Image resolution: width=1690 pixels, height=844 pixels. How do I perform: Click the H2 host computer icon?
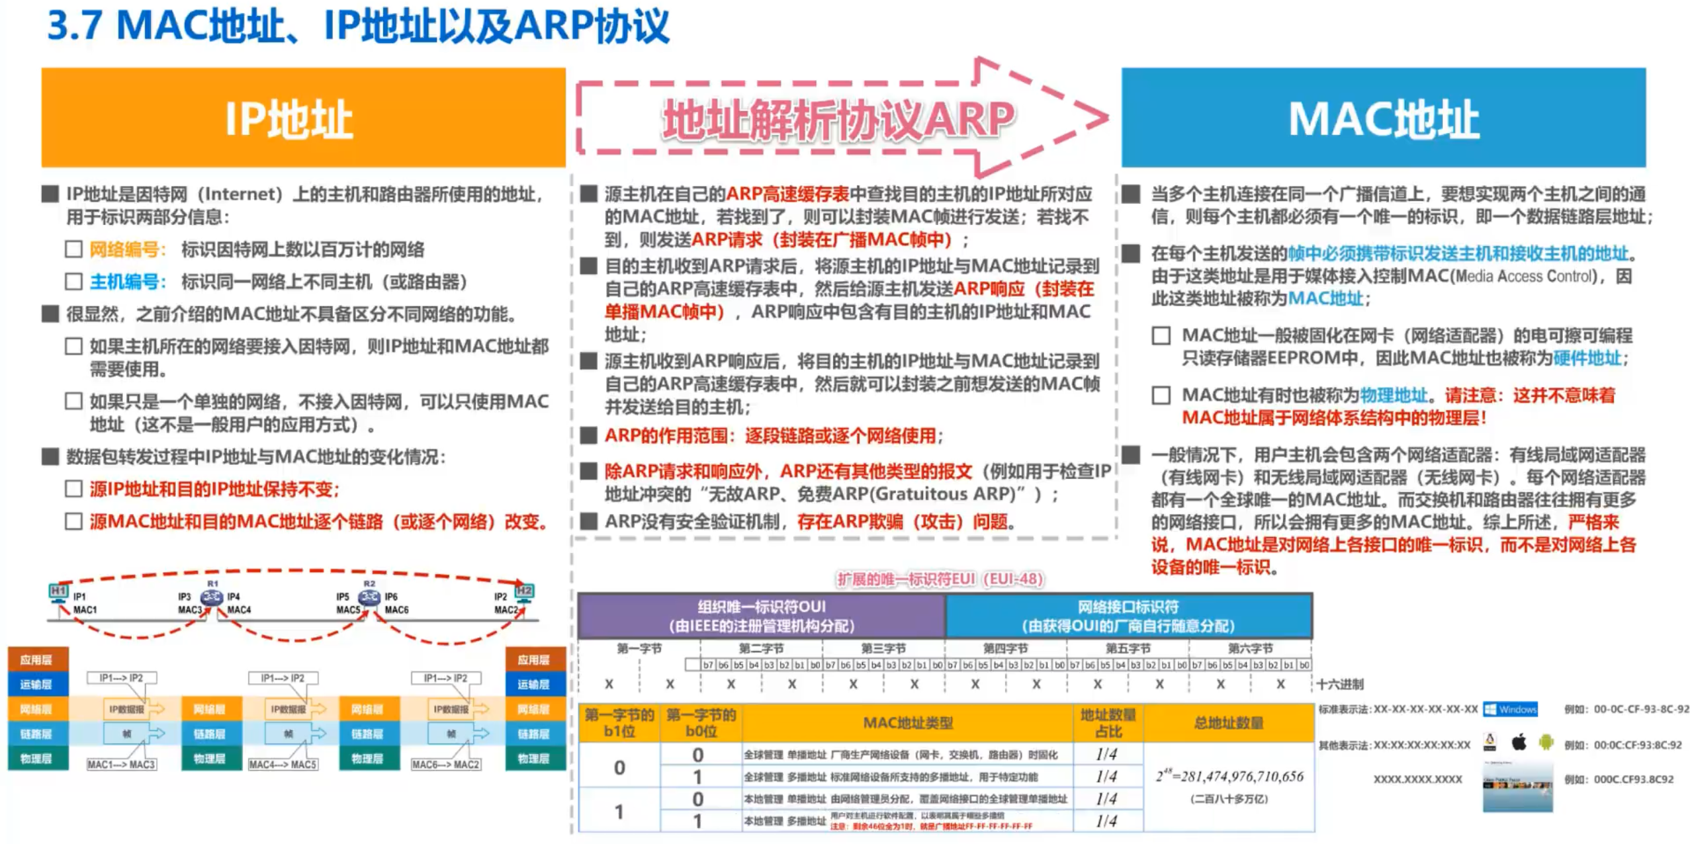coord(524,593)
